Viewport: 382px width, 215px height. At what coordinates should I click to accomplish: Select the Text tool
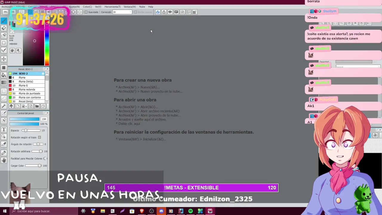click(4, 129)
